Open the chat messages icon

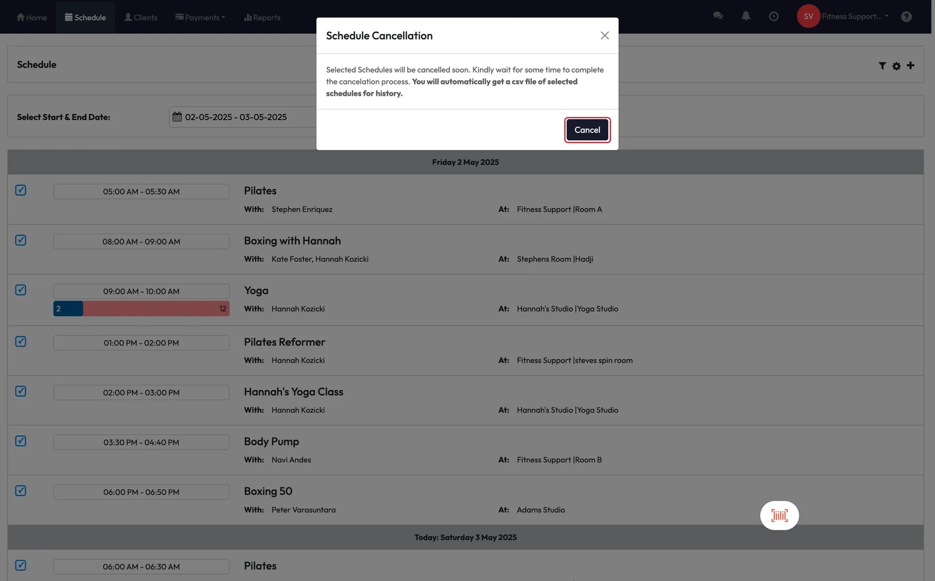point(718,16)
